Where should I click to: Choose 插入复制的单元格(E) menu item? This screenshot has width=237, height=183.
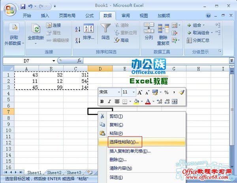142,151
